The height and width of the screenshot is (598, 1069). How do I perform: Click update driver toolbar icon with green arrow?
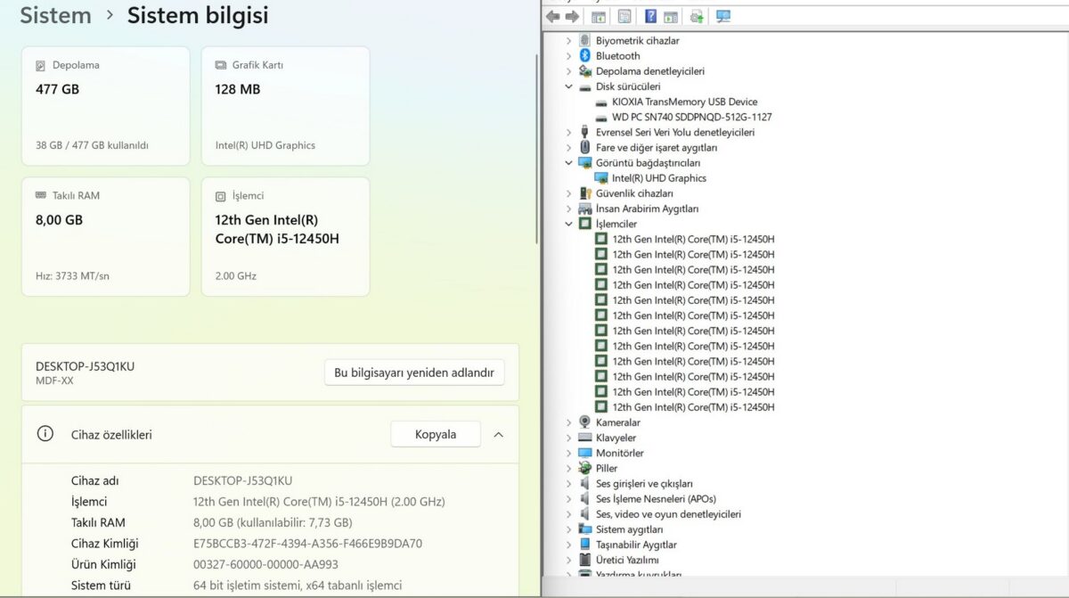pyautogui.click(x=697, y=16)
